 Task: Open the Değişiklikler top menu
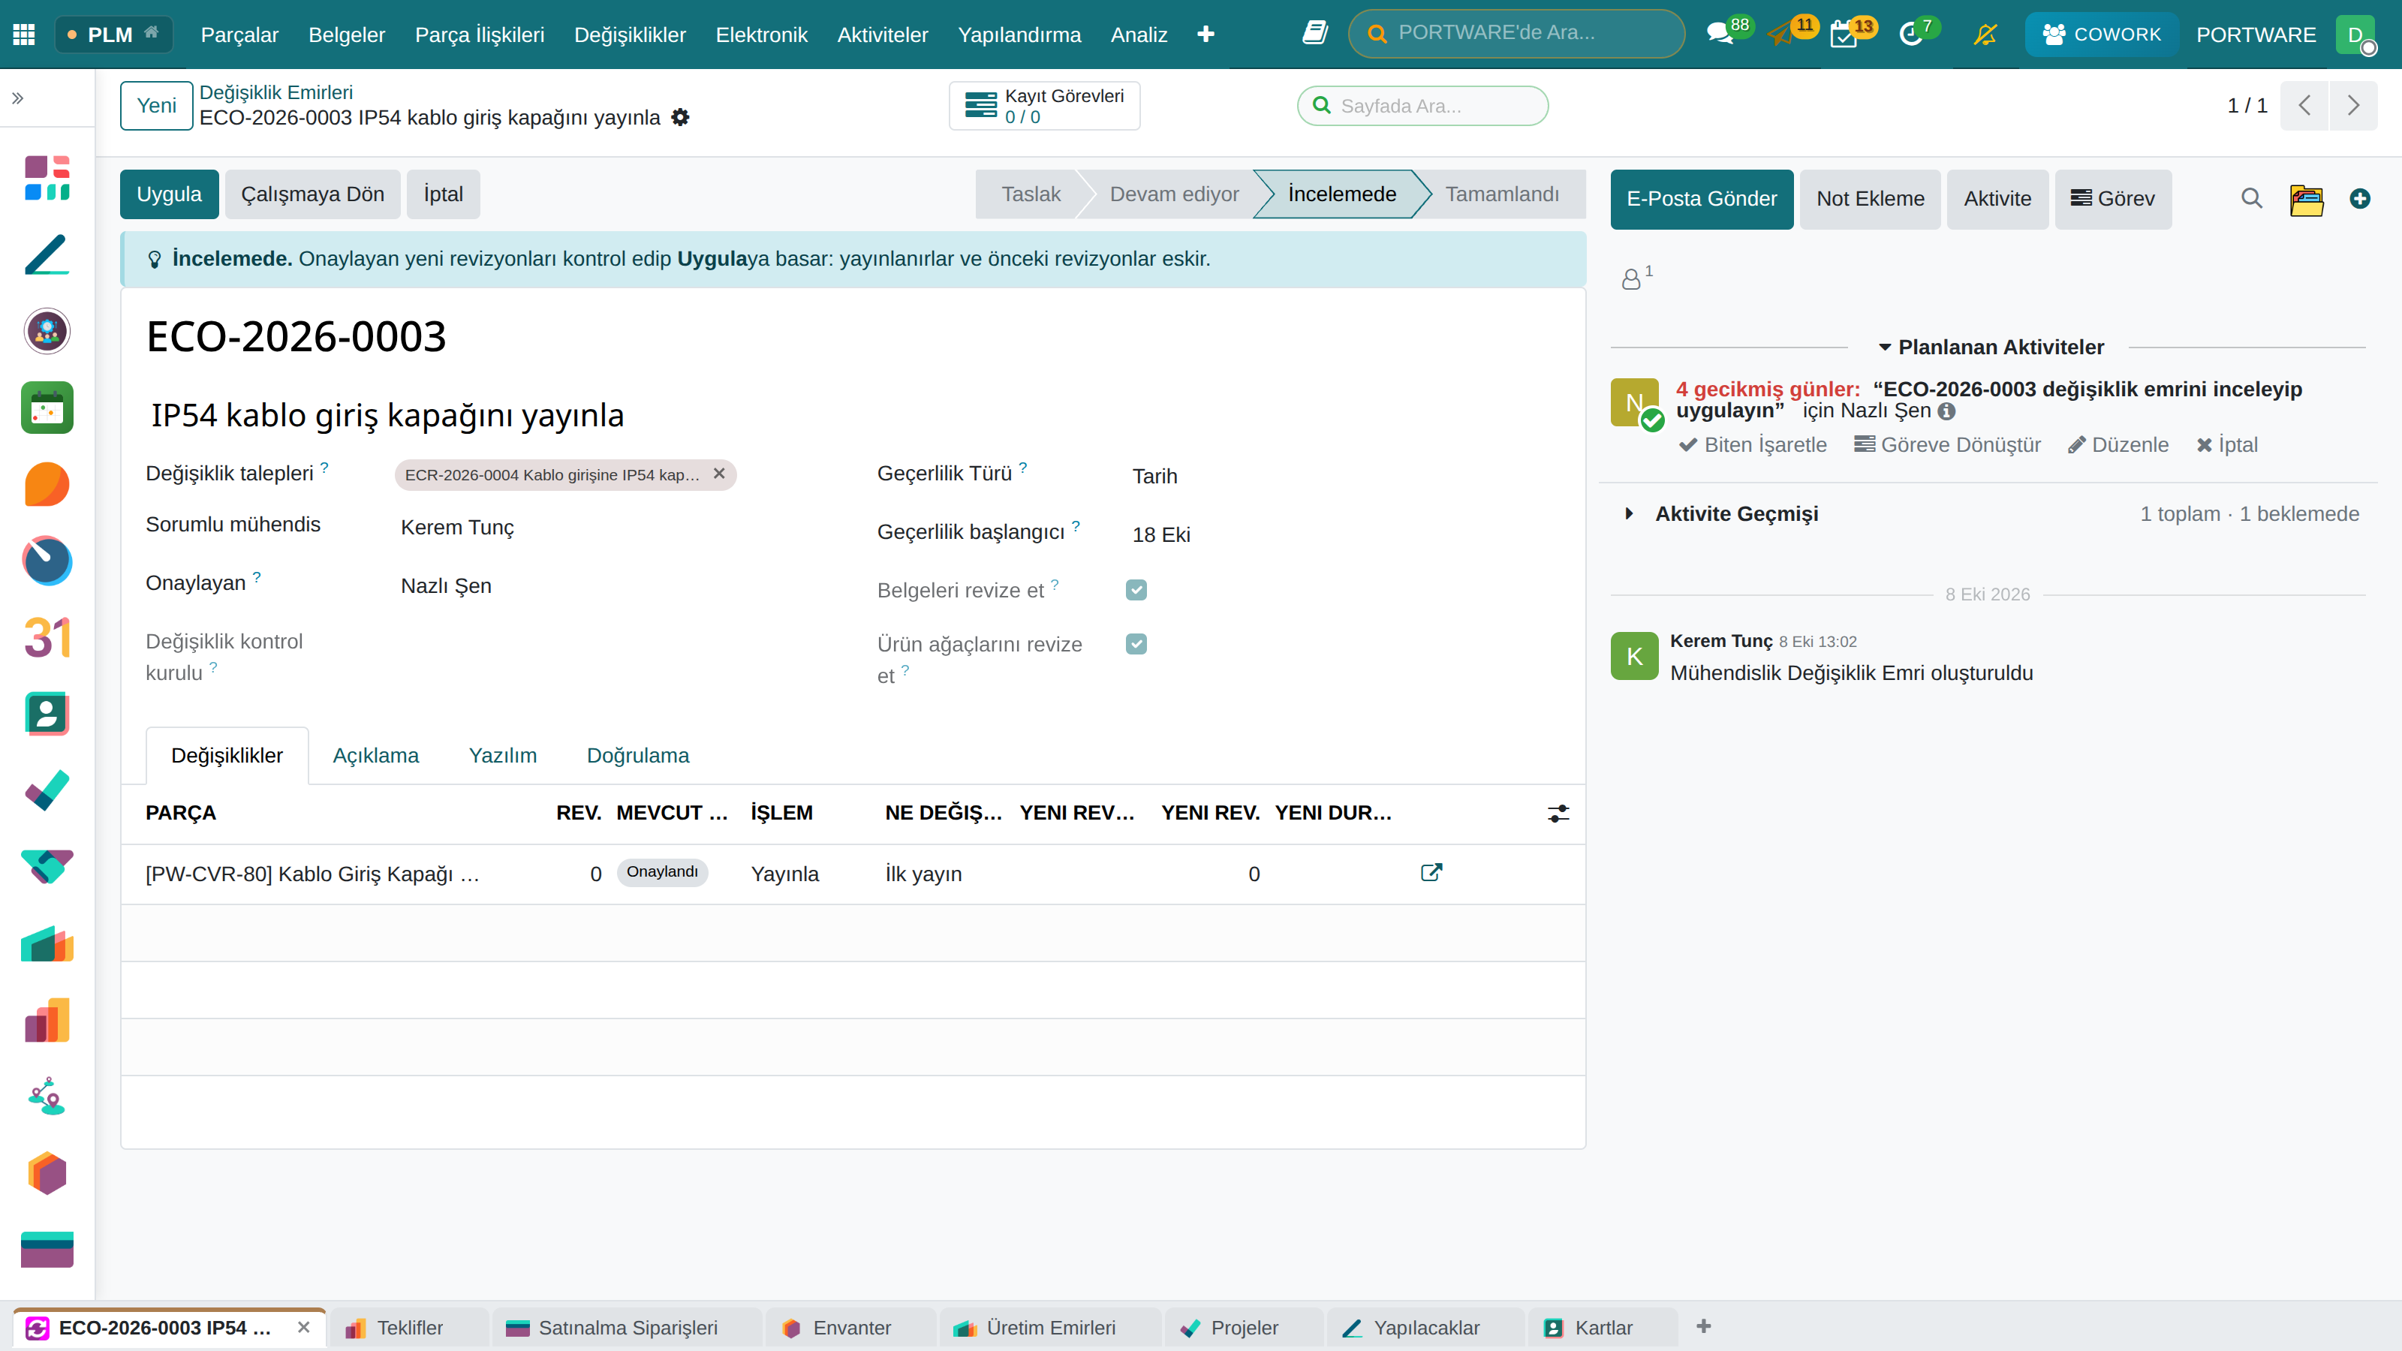[630, 35]
